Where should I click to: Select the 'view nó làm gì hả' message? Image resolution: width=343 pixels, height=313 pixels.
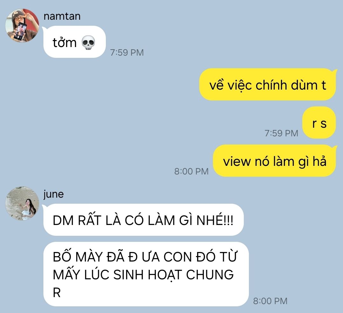pyautogui.click(x=275, y=161)
